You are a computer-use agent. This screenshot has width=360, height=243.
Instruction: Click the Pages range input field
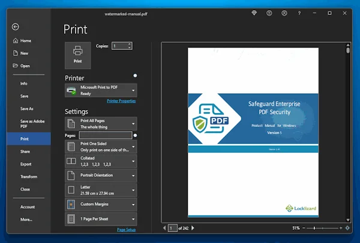pyautogui.click(x=106, y=135)
